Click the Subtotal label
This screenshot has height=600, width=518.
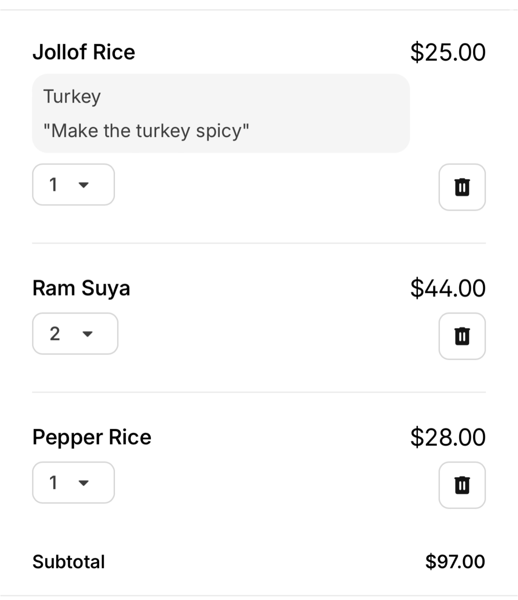[x=69, y=562]
